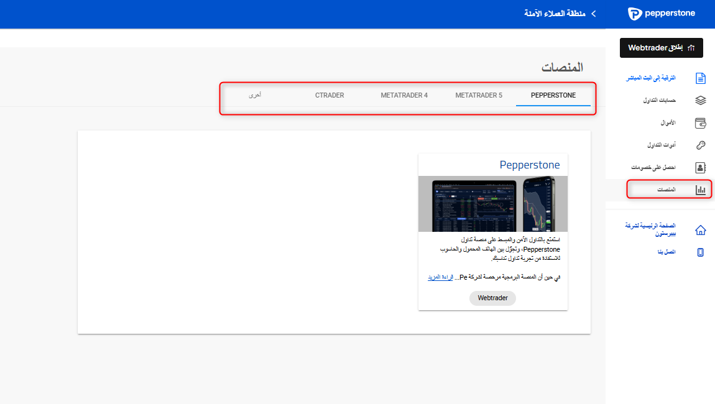Open the rebates (احصل على خصومات) menu item

coord(653,167)
